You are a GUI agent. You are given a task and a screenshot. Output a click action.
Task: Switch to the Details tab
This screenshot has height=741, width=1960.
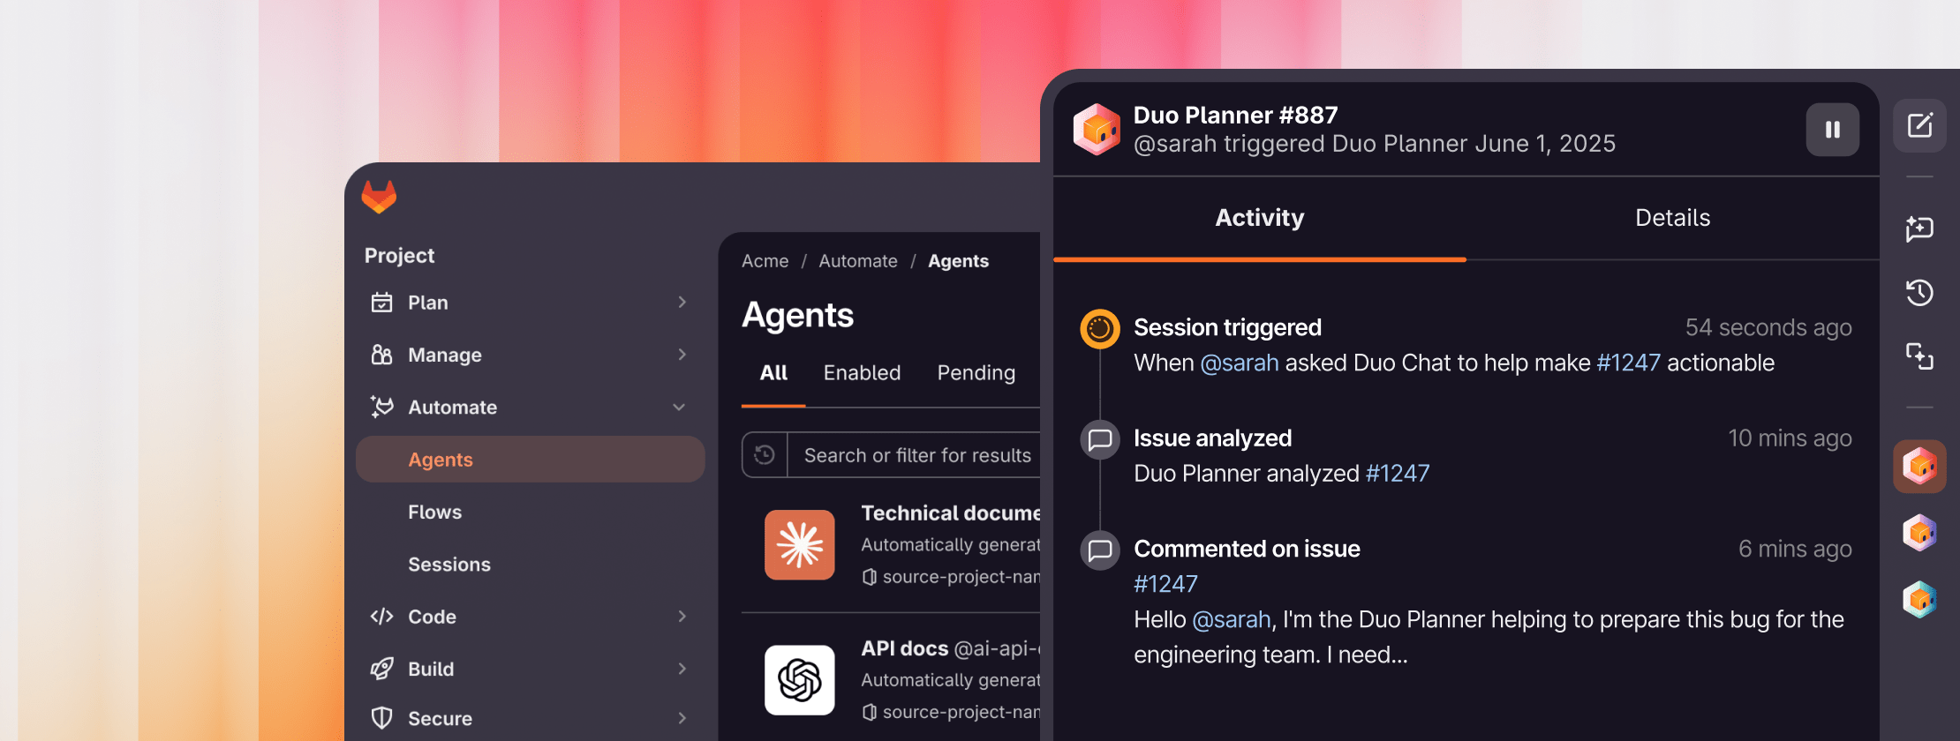pos(1672,218)
